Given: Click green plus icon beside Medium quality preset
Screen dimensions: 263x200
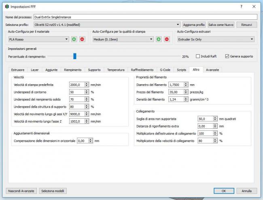Looking at the screenshot, I should pos(159,39).
